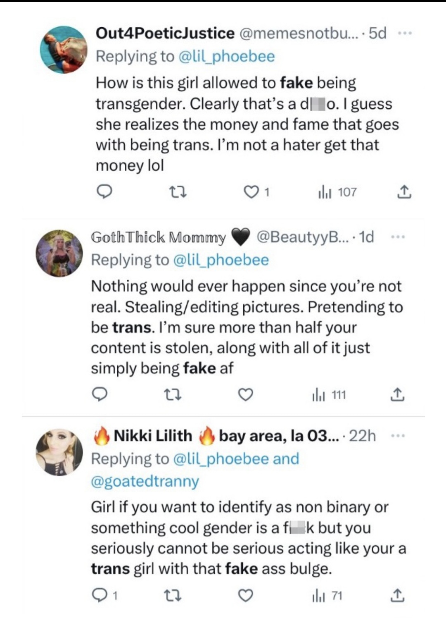Share Nikki Lilith's tweet
446x618 pixels.
tap(397, 596)
